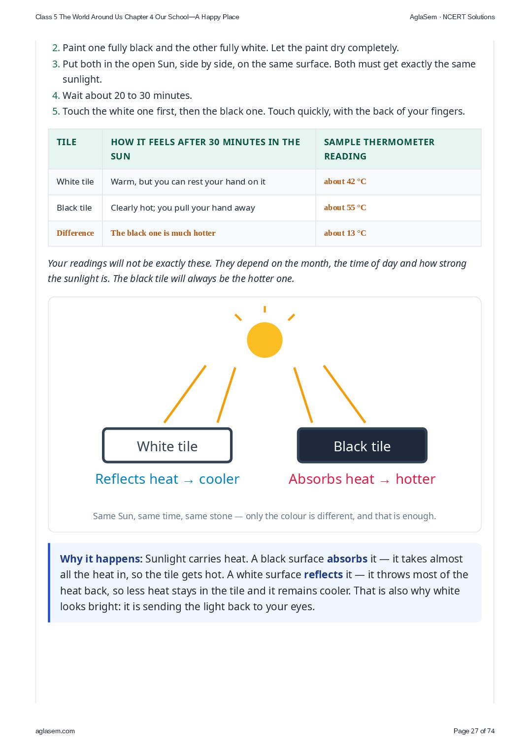Click the arrow in Reflects heat label
The width and height of the screenshot is (530, 749).
[189, 480]
